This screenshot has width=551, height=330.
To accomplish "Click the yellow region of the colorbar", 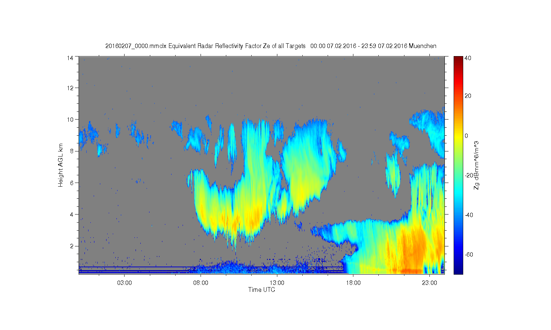I will 458,136.
